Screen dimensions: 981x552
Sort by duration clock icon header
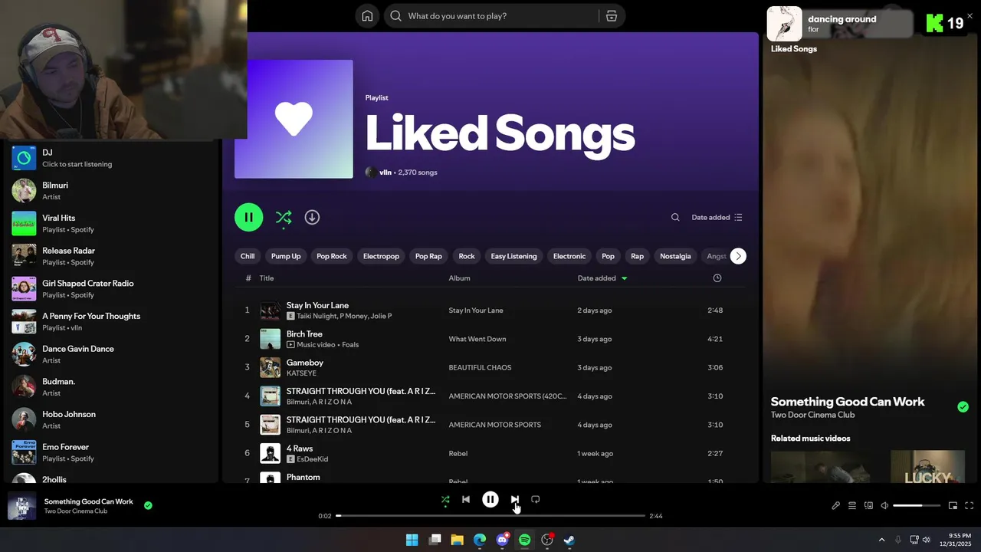pyautogui.click(x=717, y=278)
